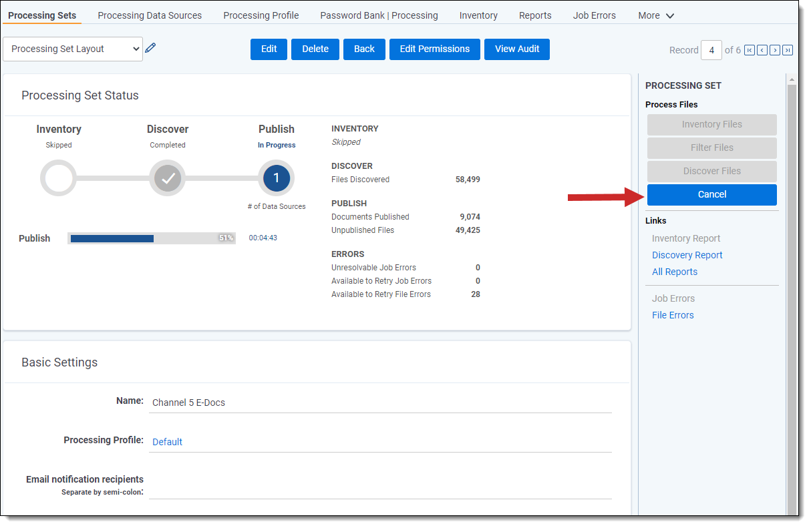
Task: Click the pencil icon to edit the layout
Action: pyautogui.click(x=150, y=47)
